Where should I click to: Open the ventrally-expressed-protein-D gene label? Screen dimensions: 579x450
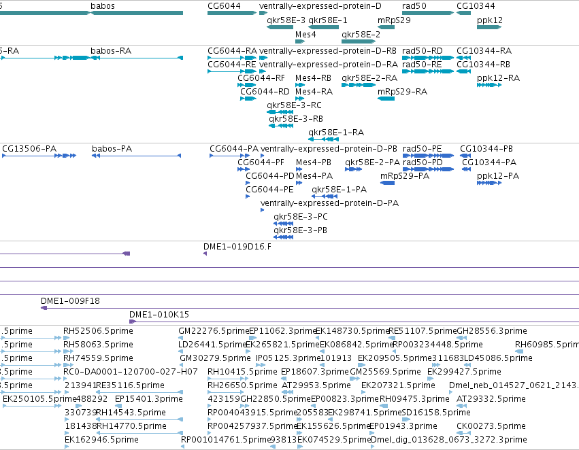[320, 6]
